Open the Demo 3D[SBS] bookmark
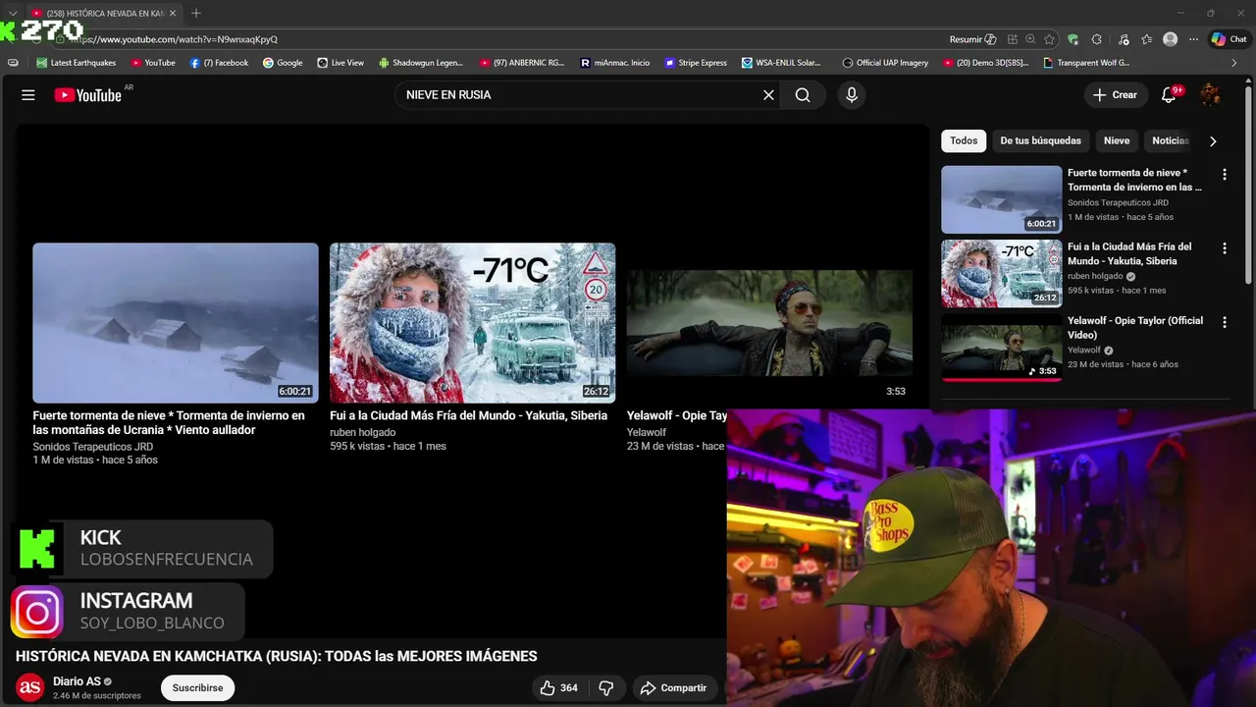The width and height of the screenshot is (1256, 707). [986, 63]
